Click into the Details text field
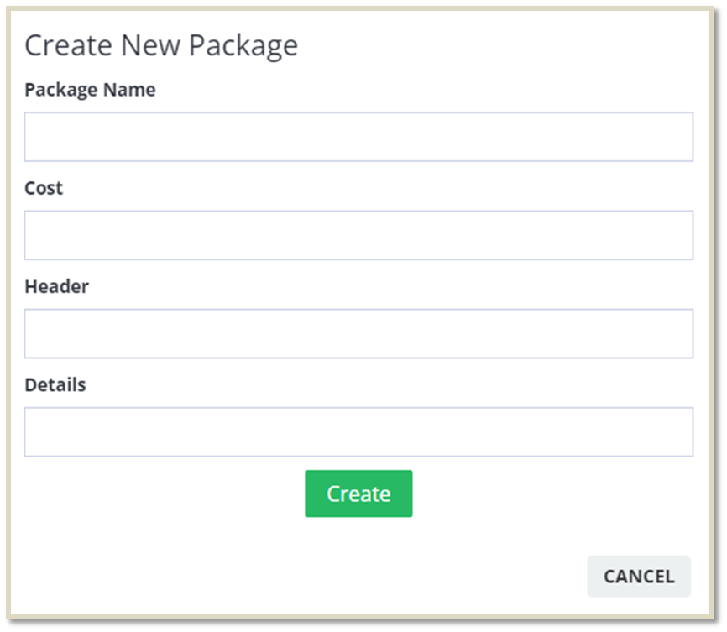Screen dimensions: 727x632 point(358,431)
